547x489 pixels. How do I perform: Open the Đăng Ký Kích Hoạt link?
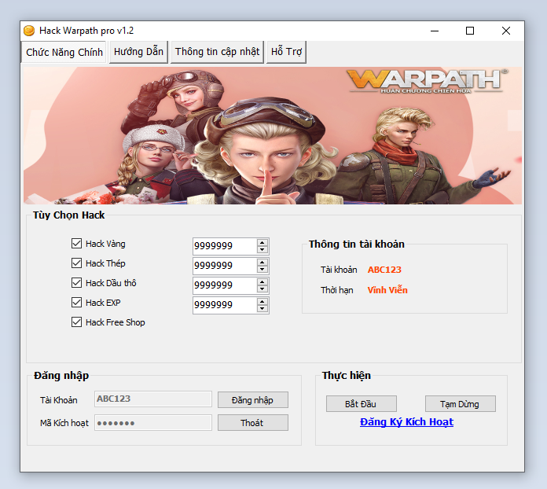pos(406,422)
